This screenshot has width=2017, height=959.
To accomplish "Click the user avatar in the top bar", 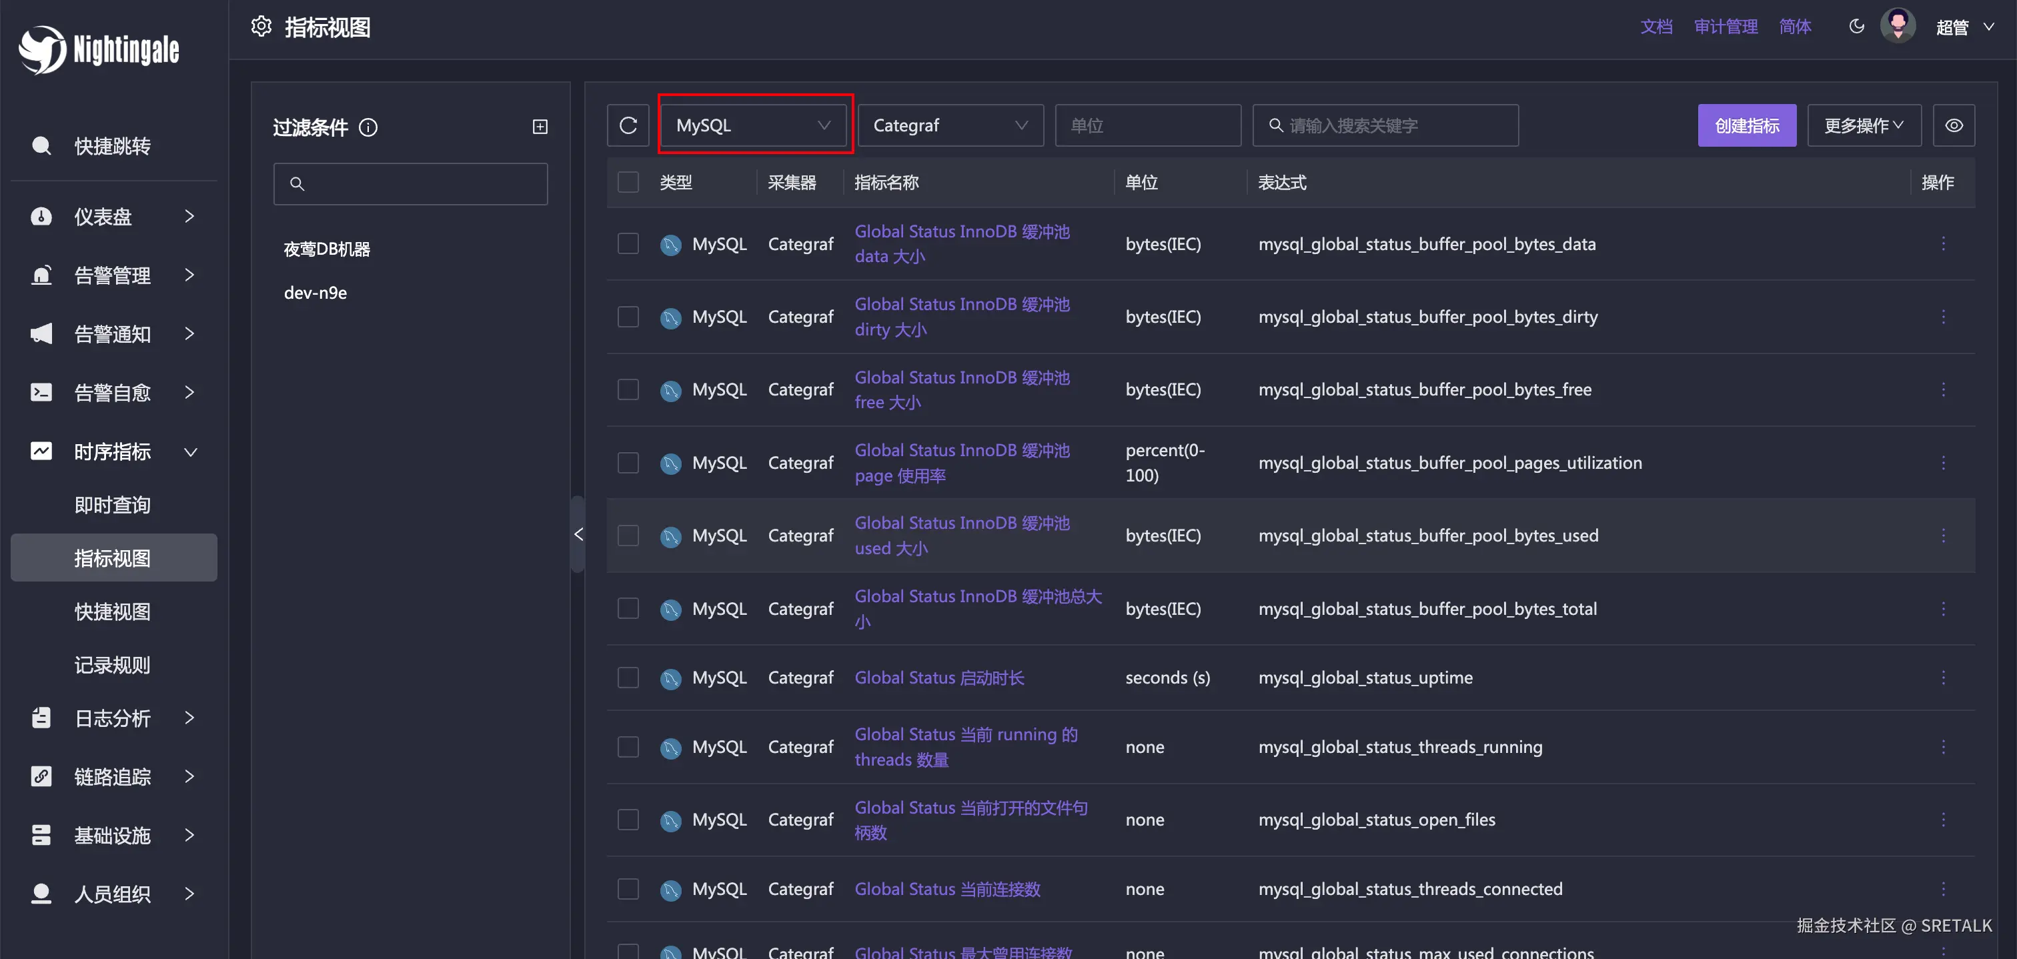I will coord(1897,27).
